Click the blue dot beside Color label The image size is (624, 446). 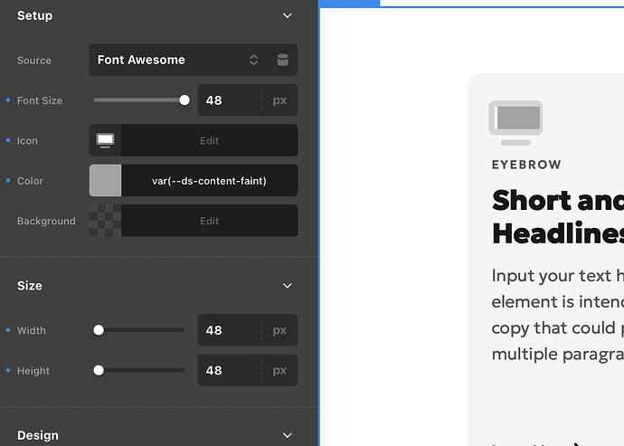coord(8,181)
